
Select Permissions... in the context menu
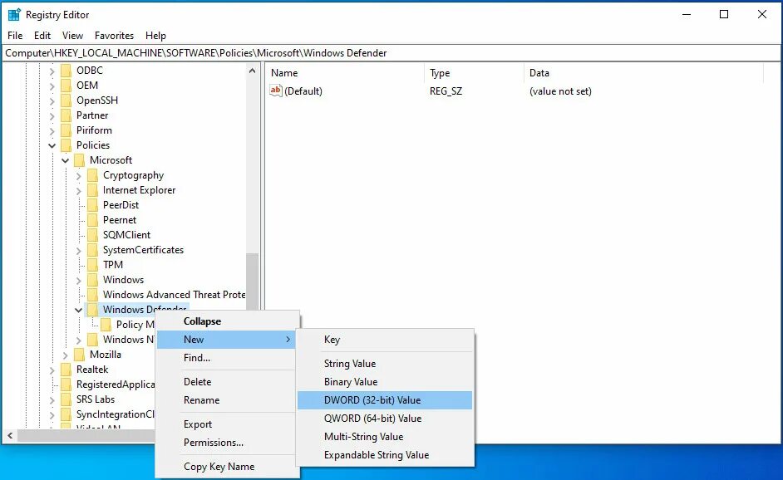pos(226,443)
